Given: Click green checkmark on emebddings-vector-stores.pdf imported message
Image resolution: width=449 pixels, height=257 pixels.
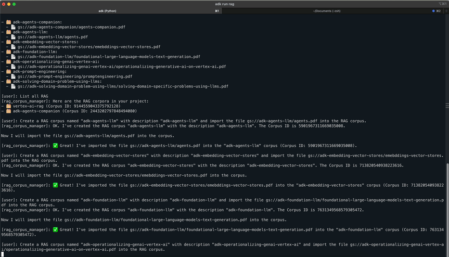Looking at the screenshot, I should 55,185.
